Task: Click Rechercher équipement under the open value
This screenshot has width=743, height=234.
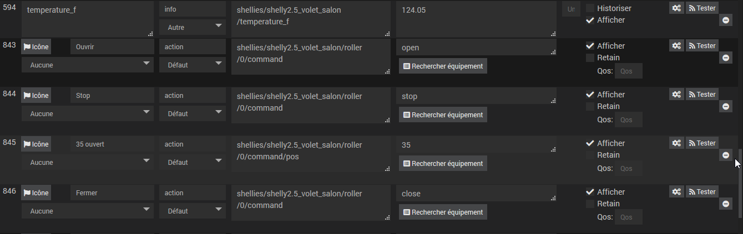Action: click(443, 66)
